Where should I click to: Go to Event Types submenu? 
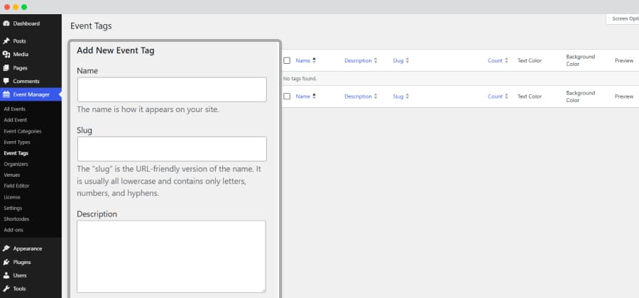point(17,143)
